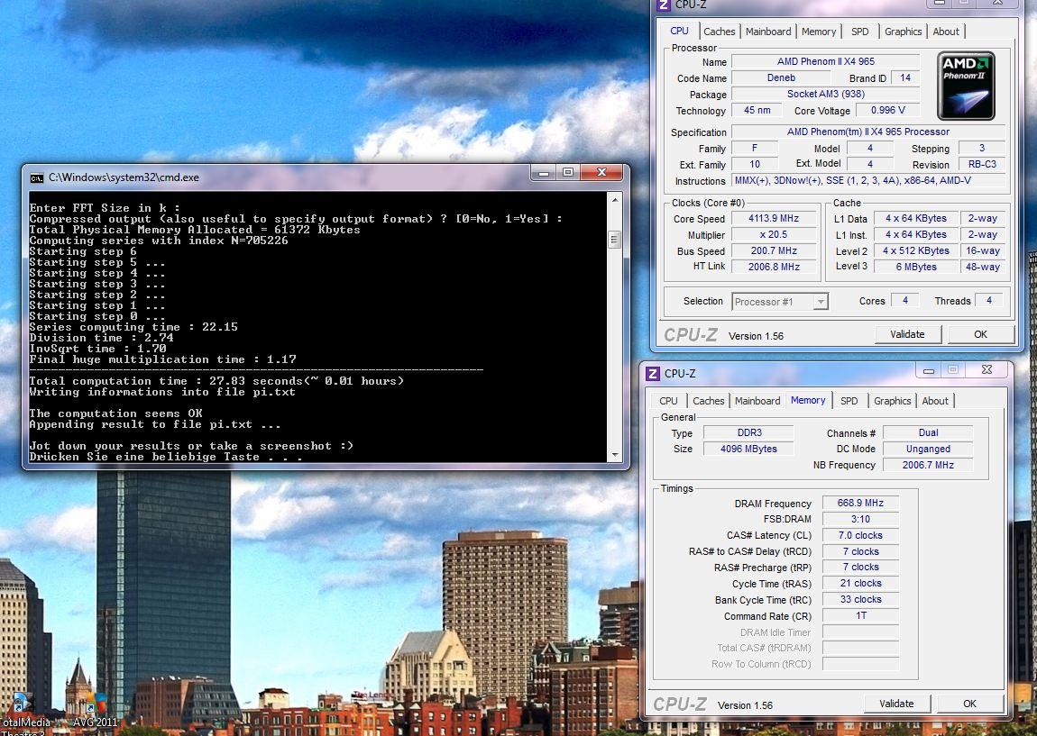Open Caches tab in lower CPU-Z window
1037x736 pixels.
tap(708, 401)
